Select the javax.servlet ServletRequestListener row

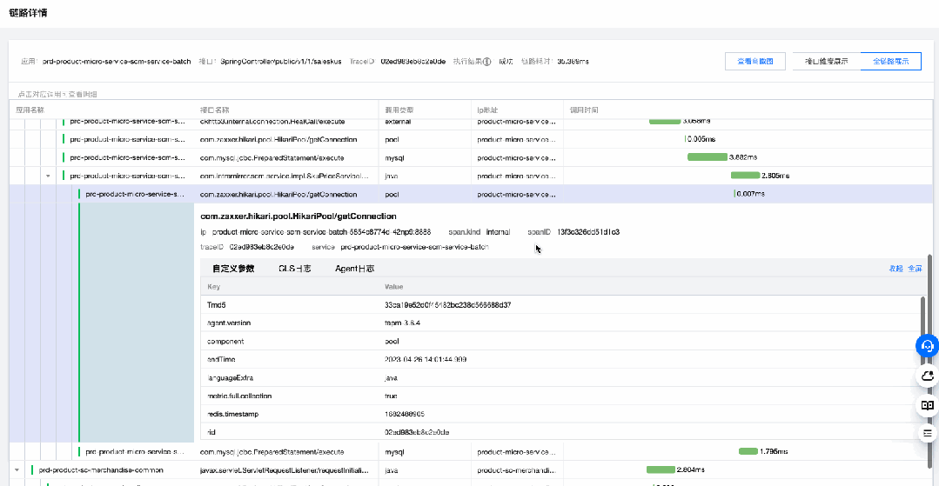(x=472, y=469)
